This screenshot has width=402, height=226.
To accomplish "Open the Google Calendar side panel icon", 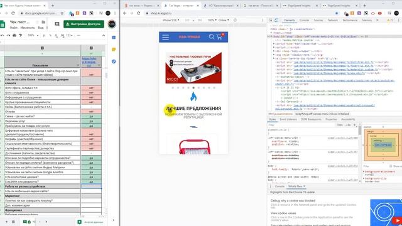I will pyautogui.click(x=114, y=38).
